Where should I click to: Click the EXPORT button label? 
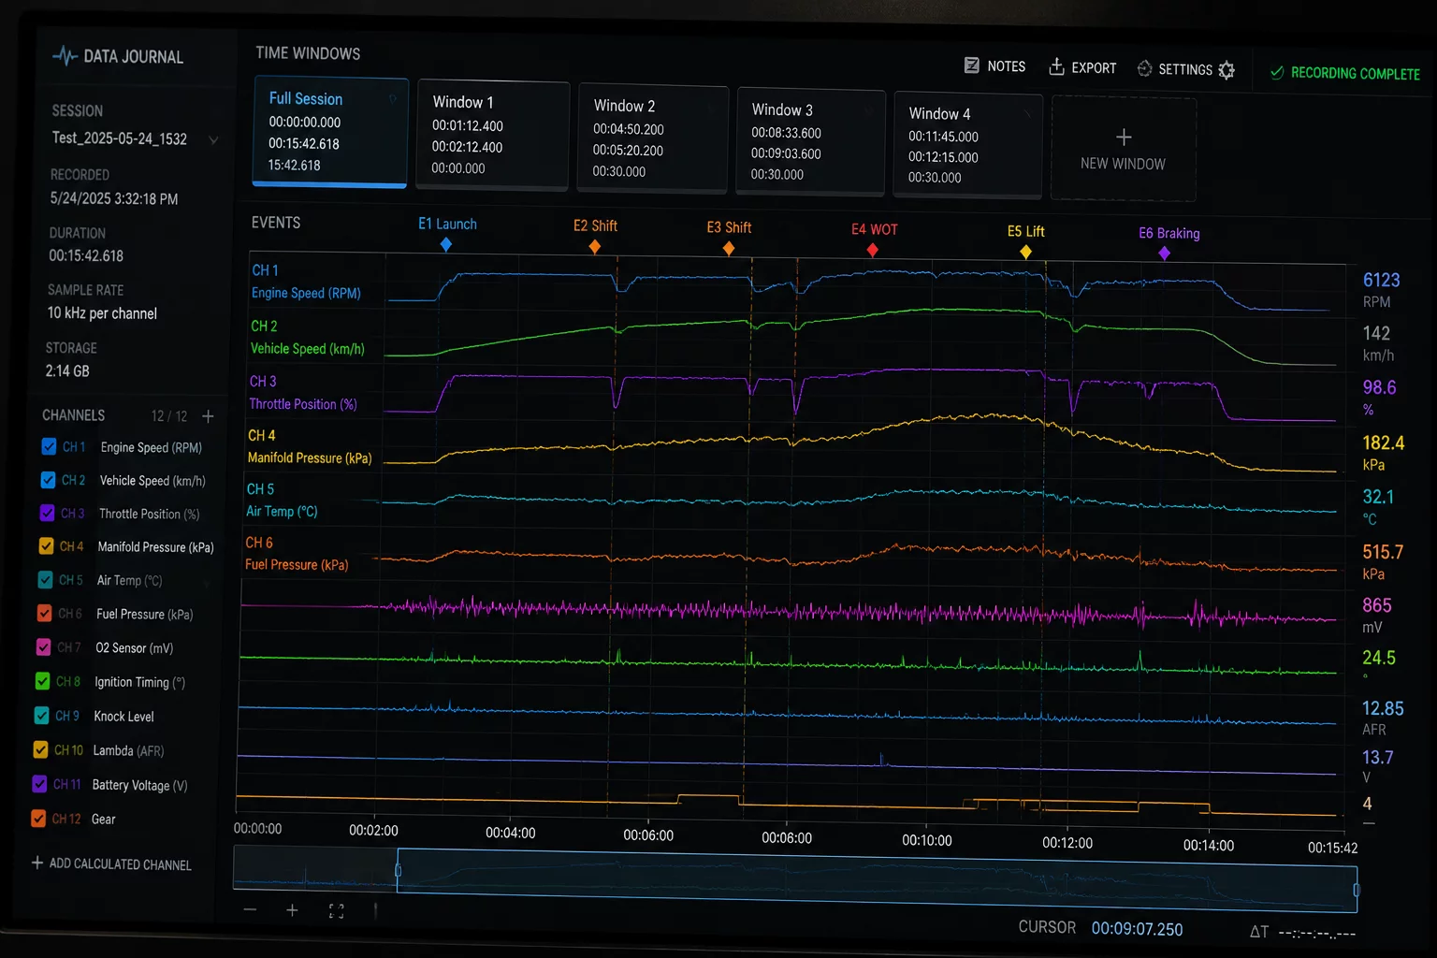tap(1094, 67)
